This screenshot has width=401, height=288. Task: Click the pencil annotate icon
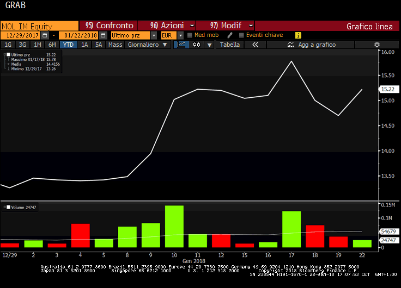point(230,35)
